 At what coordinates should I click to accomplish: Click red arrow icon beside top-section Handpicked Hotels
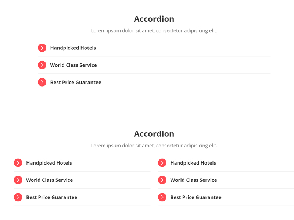click(42, 48)
